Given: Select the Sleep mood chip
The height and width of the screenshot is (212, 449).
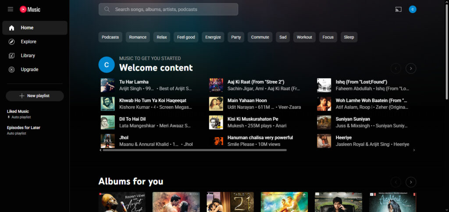Looking at the screenshot, I should [x=349, y=37].
